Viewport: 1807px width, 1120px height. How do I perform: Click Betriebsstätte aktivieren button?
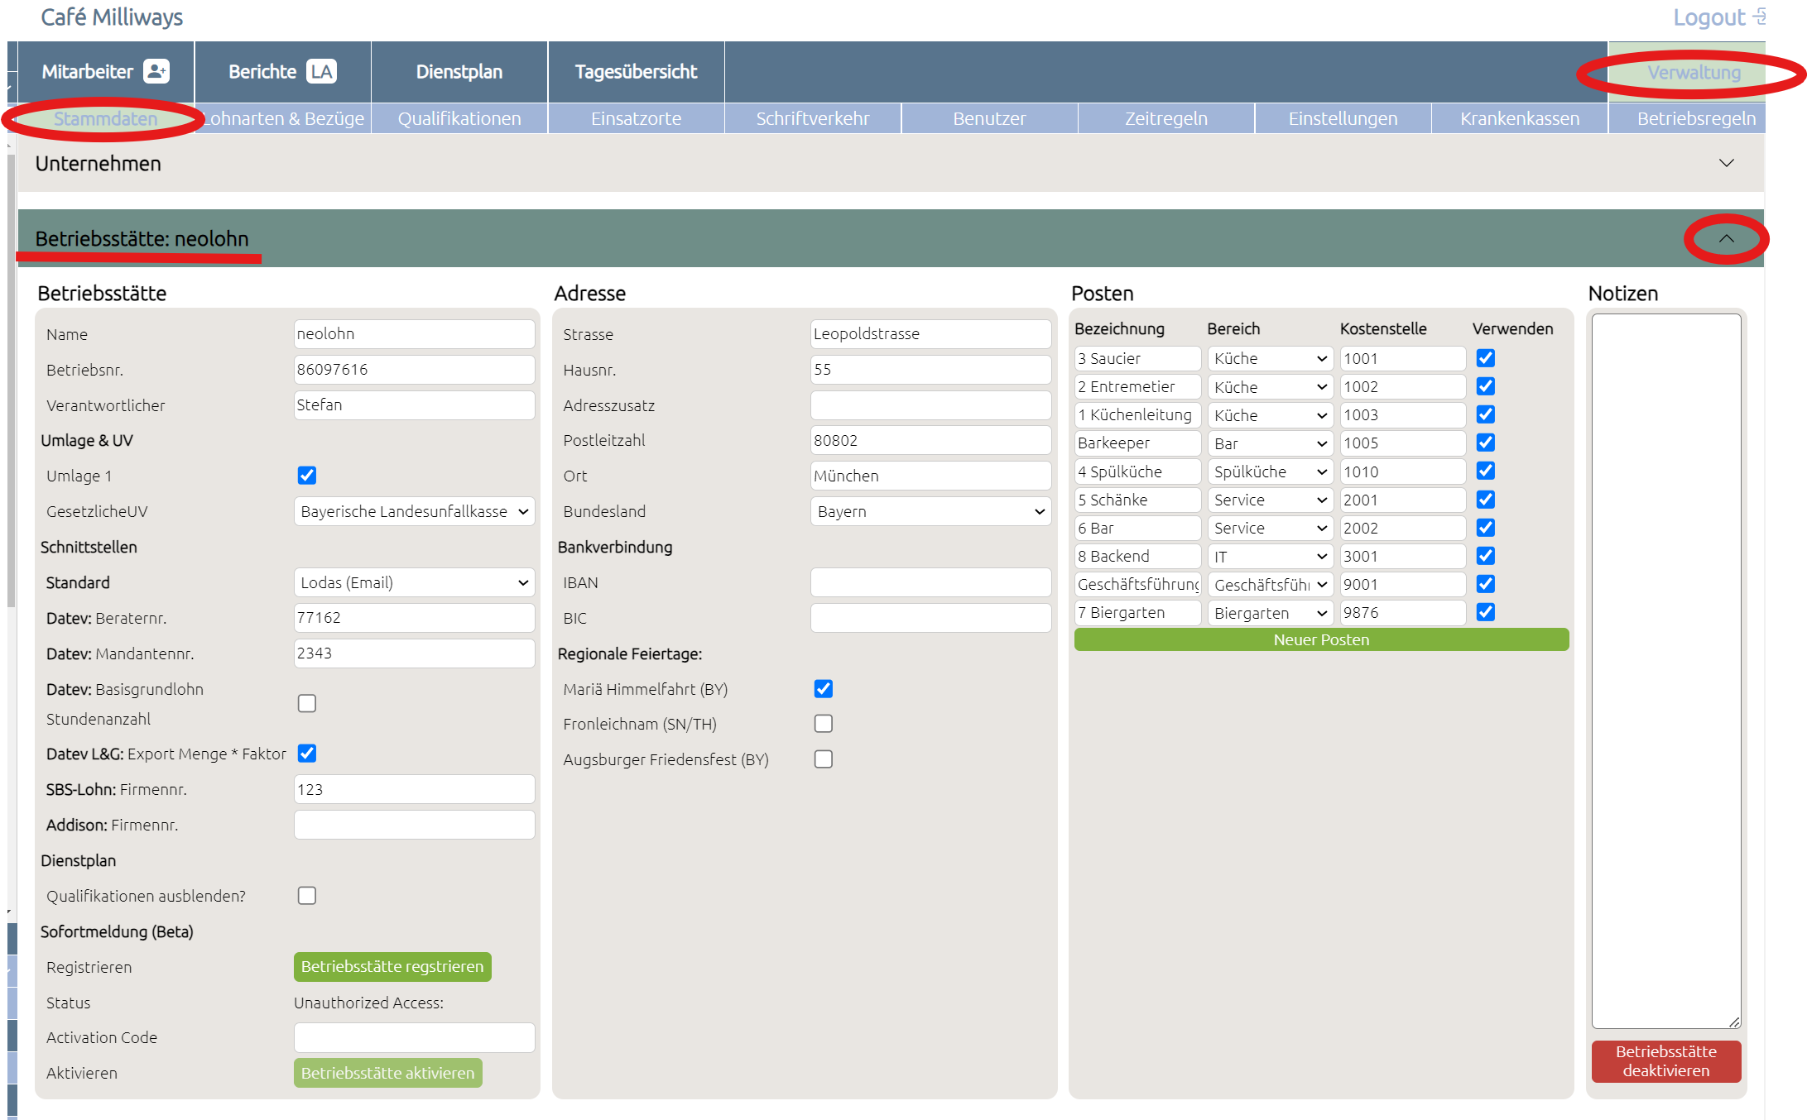coord(387,1073)
